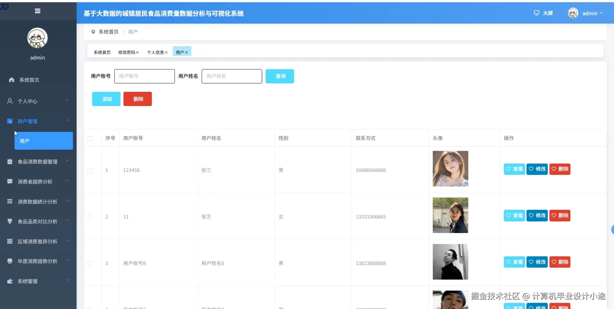
Task: Click the 添加 add button
Action: 106,99
